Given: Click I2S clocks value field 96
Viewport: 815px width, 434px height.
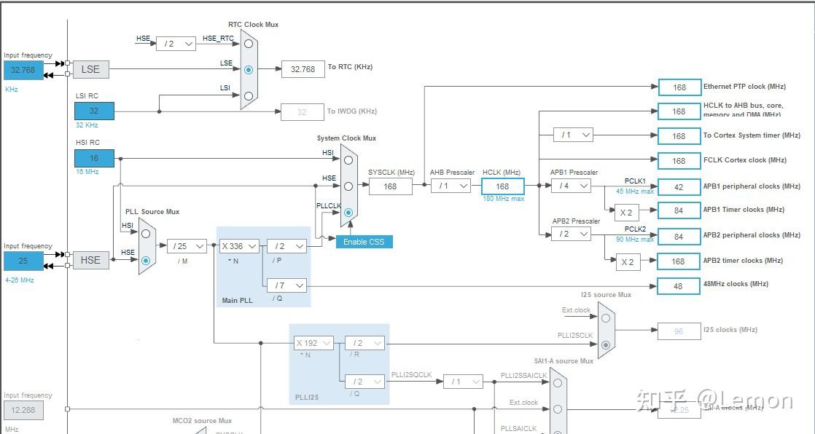Looking at the screenshot, I should (x=679, y=331).
